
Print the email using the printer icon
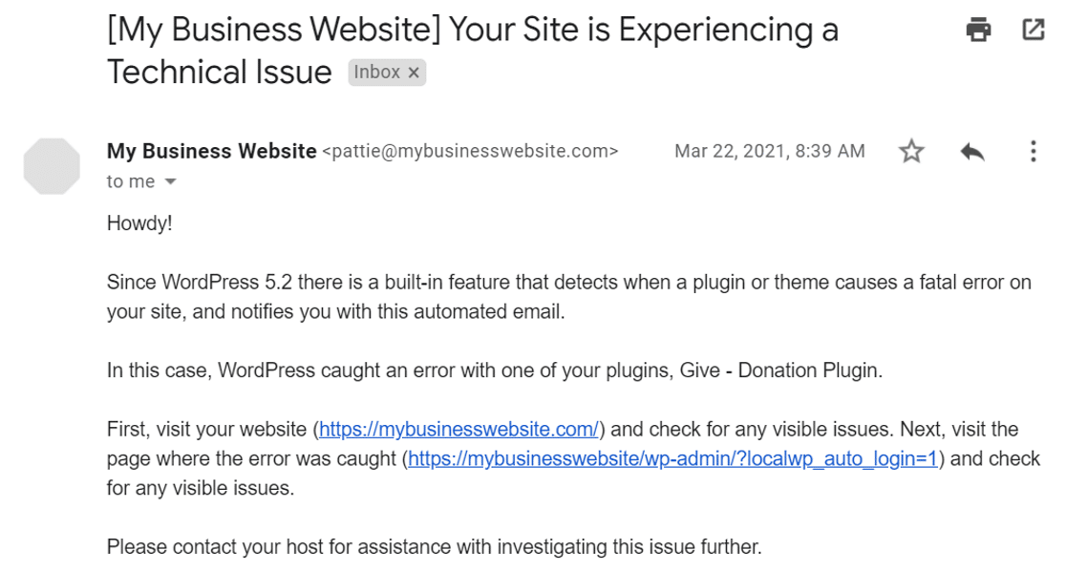978,30
